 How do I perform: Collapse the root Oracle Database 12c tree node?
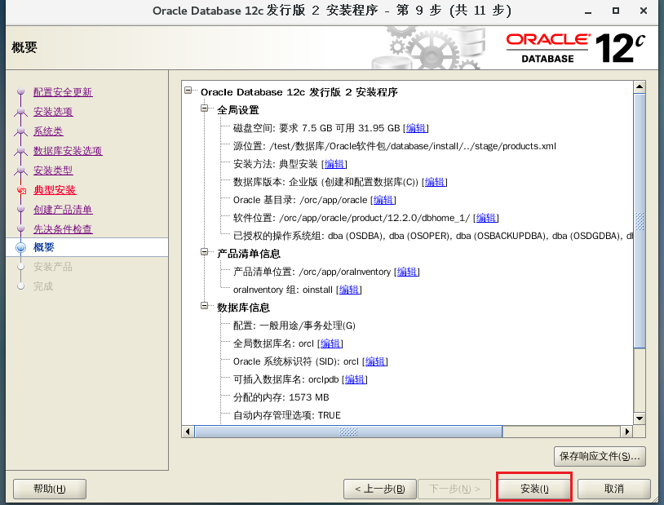tap(188, 91)
